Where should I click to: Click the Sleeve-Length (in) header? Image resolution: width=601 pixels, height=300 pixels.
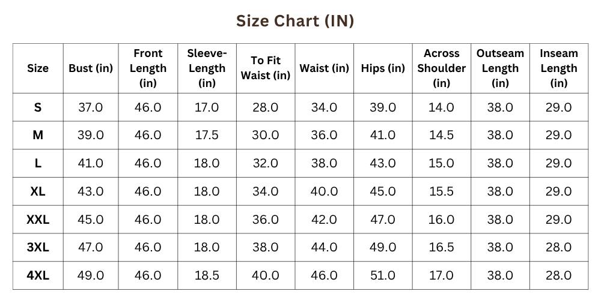[x=207, y=68]
